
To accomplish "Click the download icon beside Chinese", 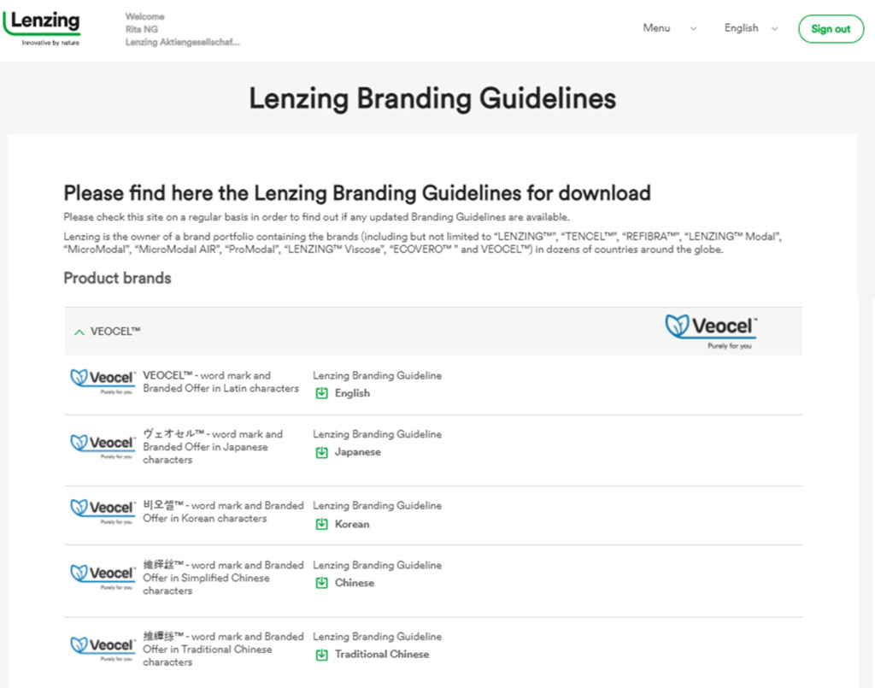I will click(321, 583).
